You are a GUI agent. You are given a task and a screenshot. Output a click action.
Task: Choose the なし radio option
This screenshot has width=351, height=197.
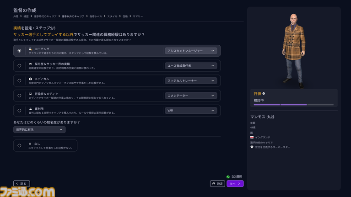(19, 145)
